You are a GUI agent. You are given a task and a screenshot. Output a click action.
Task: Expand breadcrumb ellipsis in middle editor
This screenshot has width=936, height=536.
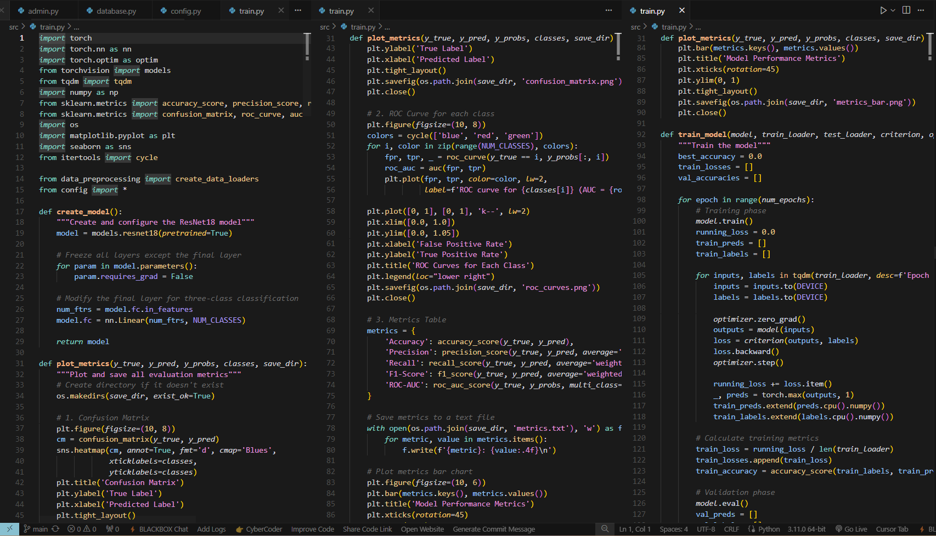(387, 27)
